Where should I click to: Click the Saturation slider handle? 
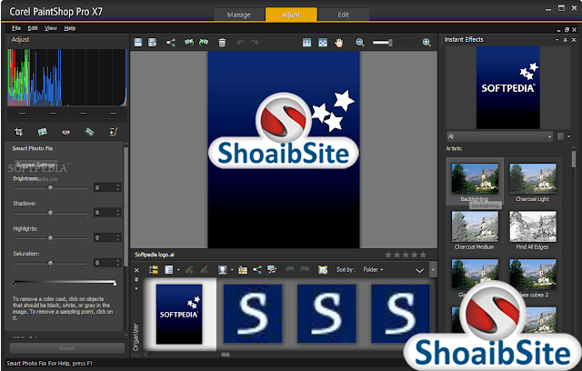51,263
